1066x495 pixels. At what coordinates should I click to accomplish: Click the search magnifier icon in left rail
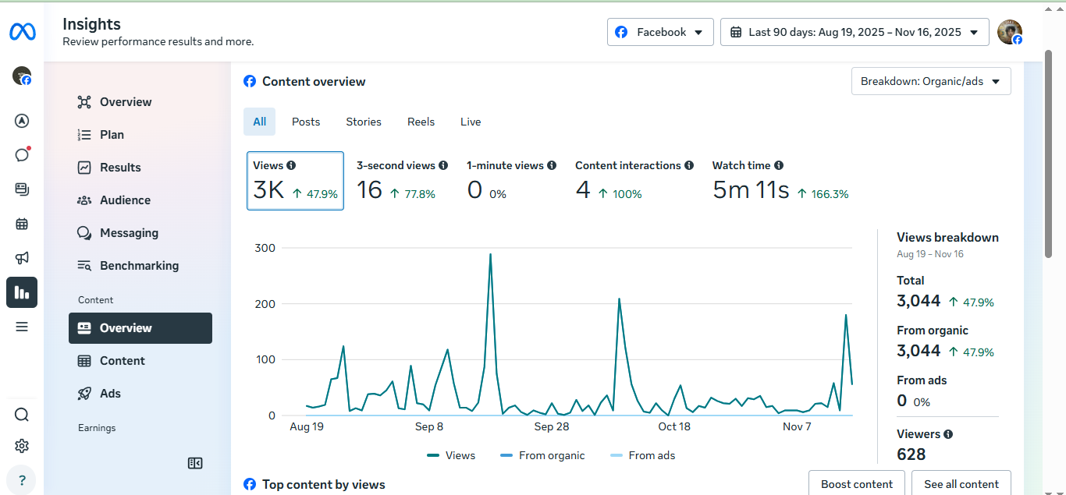tap(22, 415)
